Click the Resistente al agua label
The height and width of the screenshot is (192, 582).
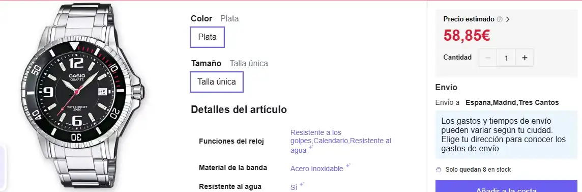pyautogui.click(x=230, y=186)
